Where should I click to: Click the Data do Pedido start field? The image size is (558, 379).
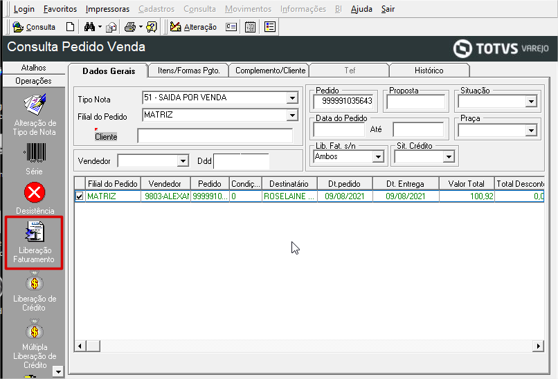339,130
